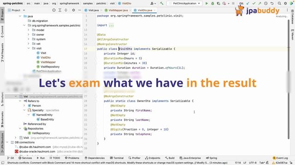Toggle the Project tool window stripe button

pyautogui.click(x=2, y=15)
